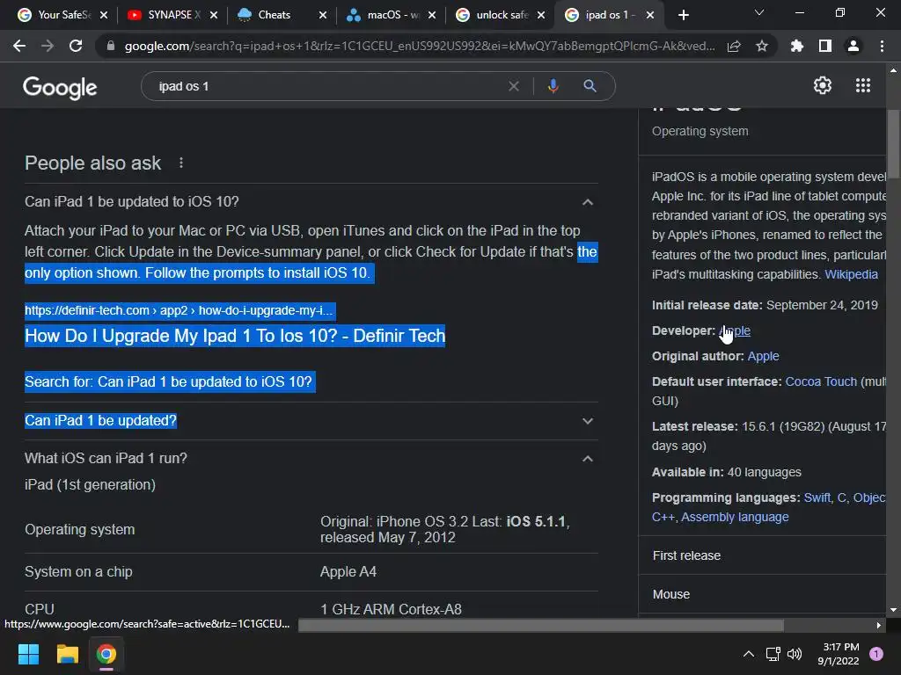Open Windows Start menu

coord(28,654)
